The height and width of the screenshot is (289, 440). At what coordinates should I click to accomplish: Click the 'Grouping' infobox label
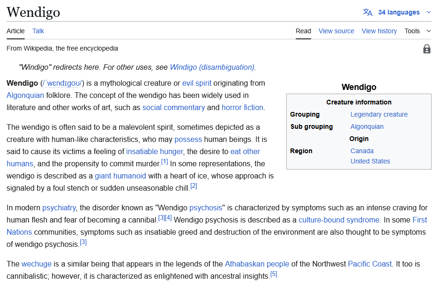point(305,114)
